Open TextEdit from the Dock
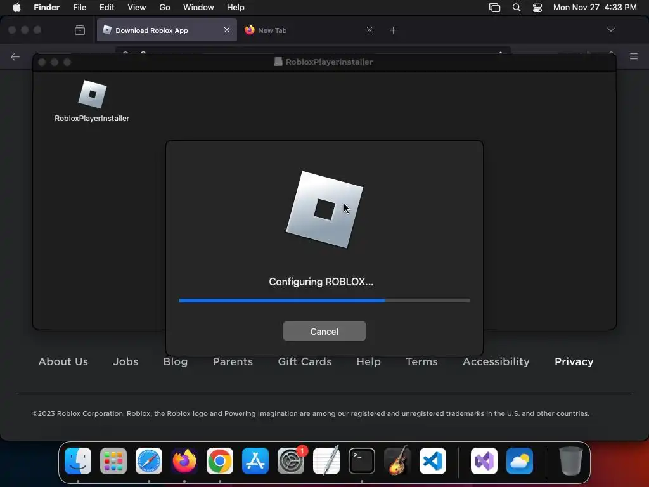 click(x=326, y=461)
